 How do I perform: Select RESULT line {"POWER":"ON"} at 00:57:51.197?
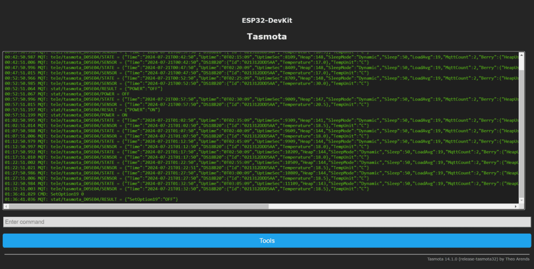pos(82,110)
